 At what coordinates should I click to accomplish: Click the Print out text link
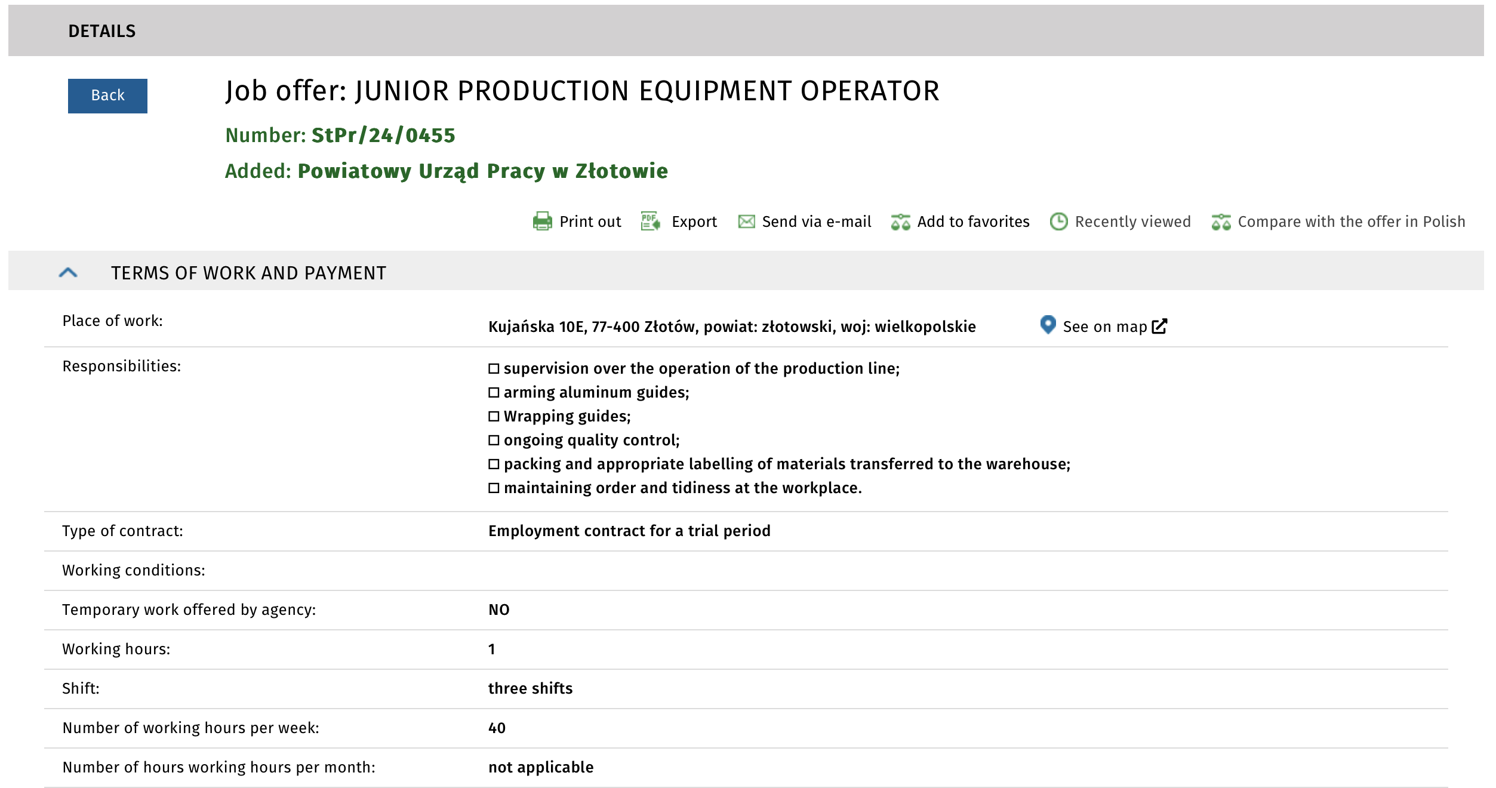pyautogui.click(x=590, y=221)
